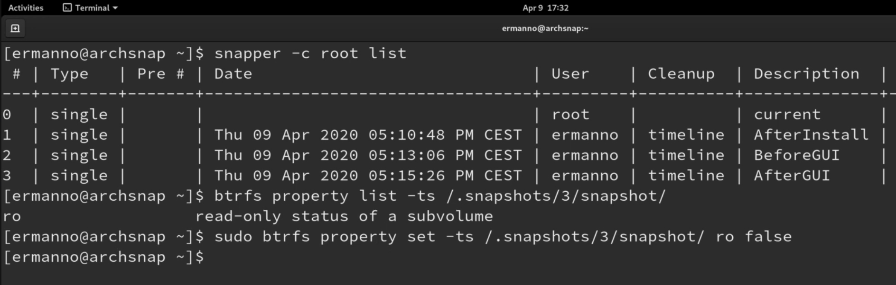Viewport: 896px width, 285px height.
Task: Open the Terminal application menu
Action: 90,8
